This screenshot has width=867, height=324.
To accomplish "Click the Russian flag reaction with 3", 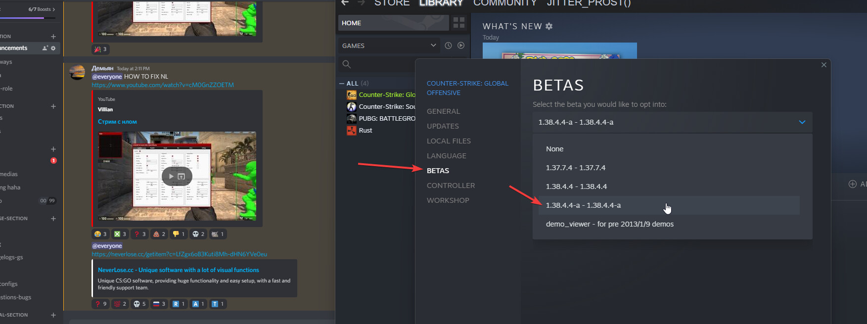I will (159, 304).
